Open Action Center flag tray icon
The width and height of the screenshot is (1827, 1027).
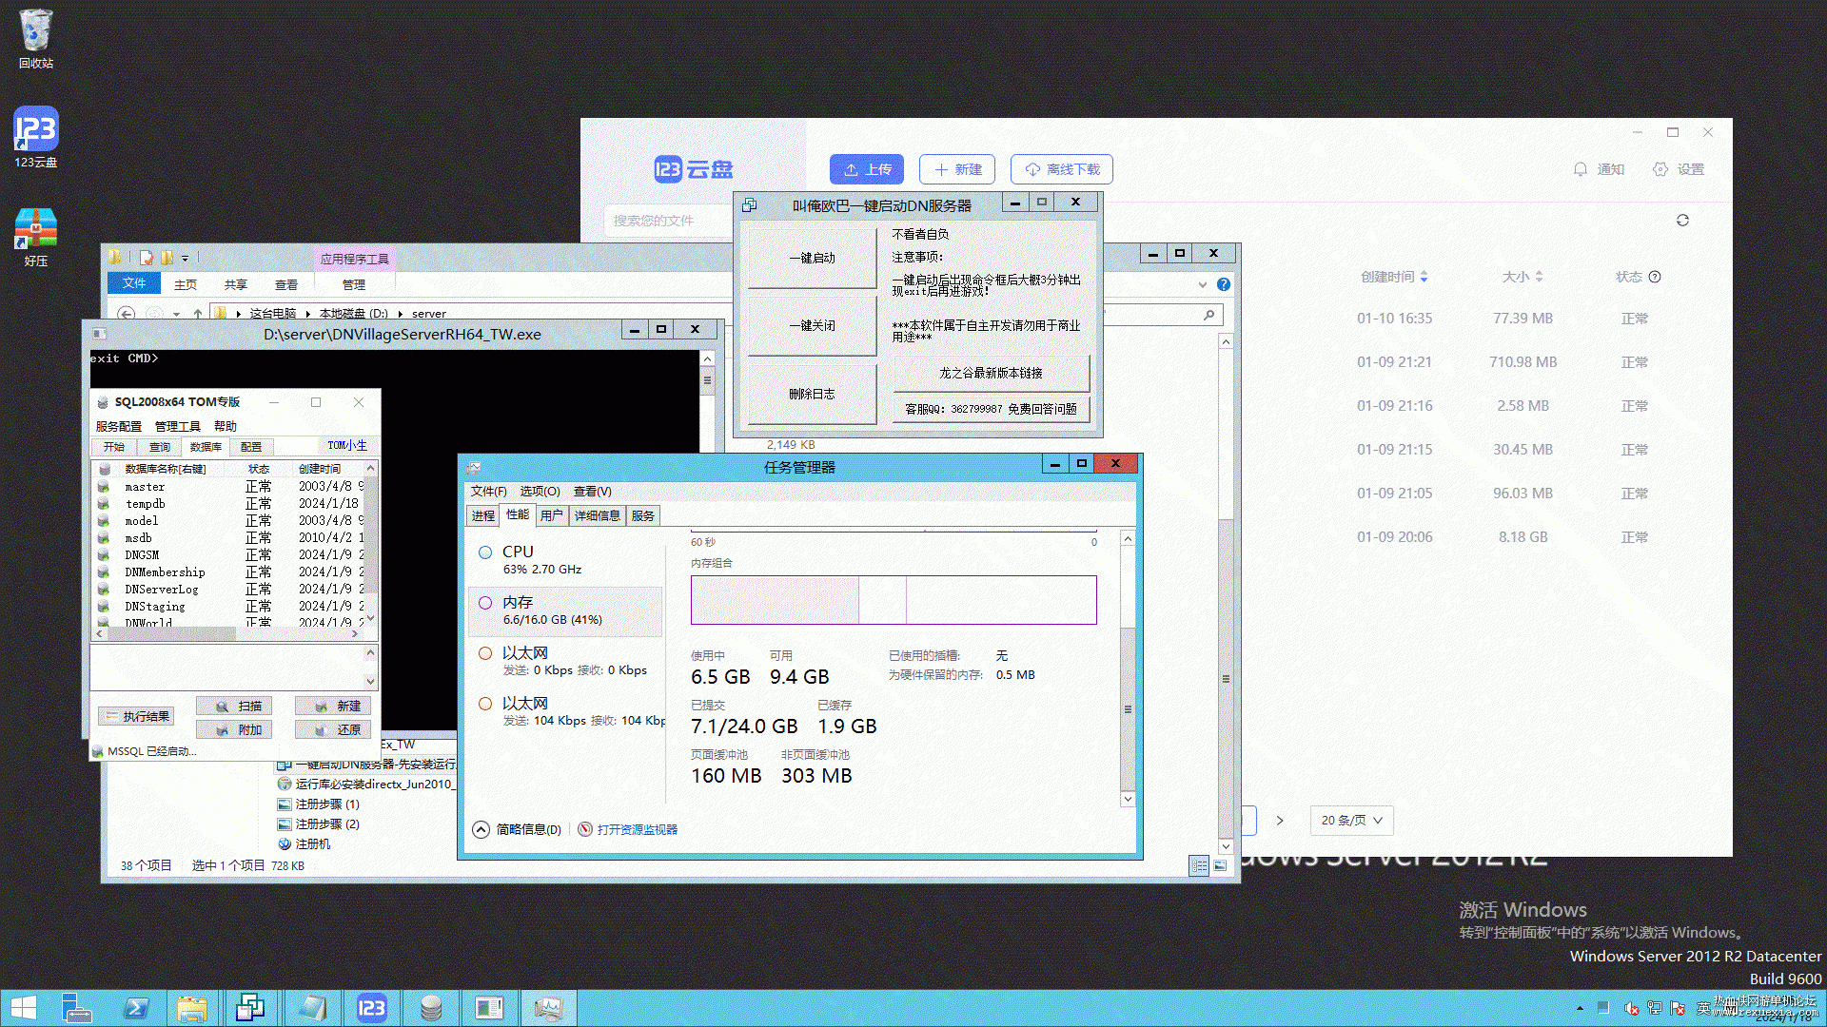tap(1678, 1008)
